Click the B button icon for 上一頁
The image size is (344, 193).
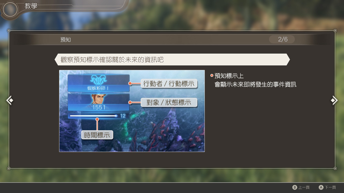(295, 187)
